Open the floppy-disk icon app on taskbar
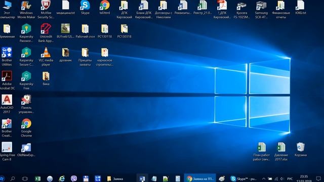The width and height of the screenshot is (324, 182). pyautogui.click(x=86, y=178)
